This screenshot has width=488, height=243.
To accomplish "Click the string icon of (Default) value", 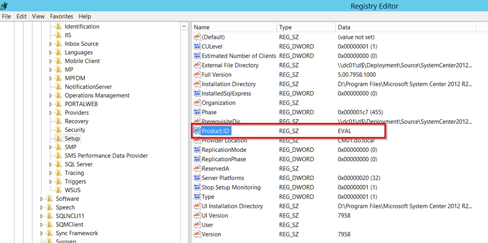I will pos(197,37).
